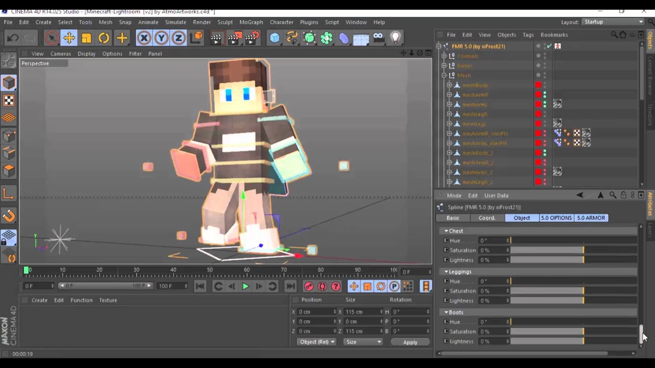This screenshot has width=655, height=368.
Task: Open the Size mode dropdown
Action: [363, 342]
